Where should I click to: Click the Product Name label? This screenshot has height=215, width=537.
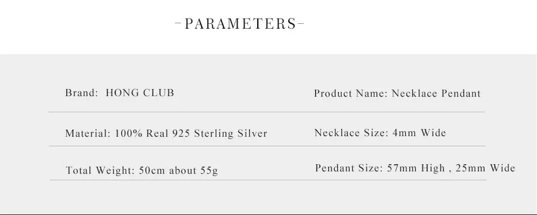click(x=351, y=93)
